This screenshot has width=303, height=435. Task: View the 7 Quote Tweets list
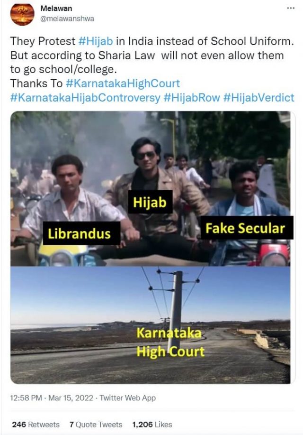[x=96, y=425]
